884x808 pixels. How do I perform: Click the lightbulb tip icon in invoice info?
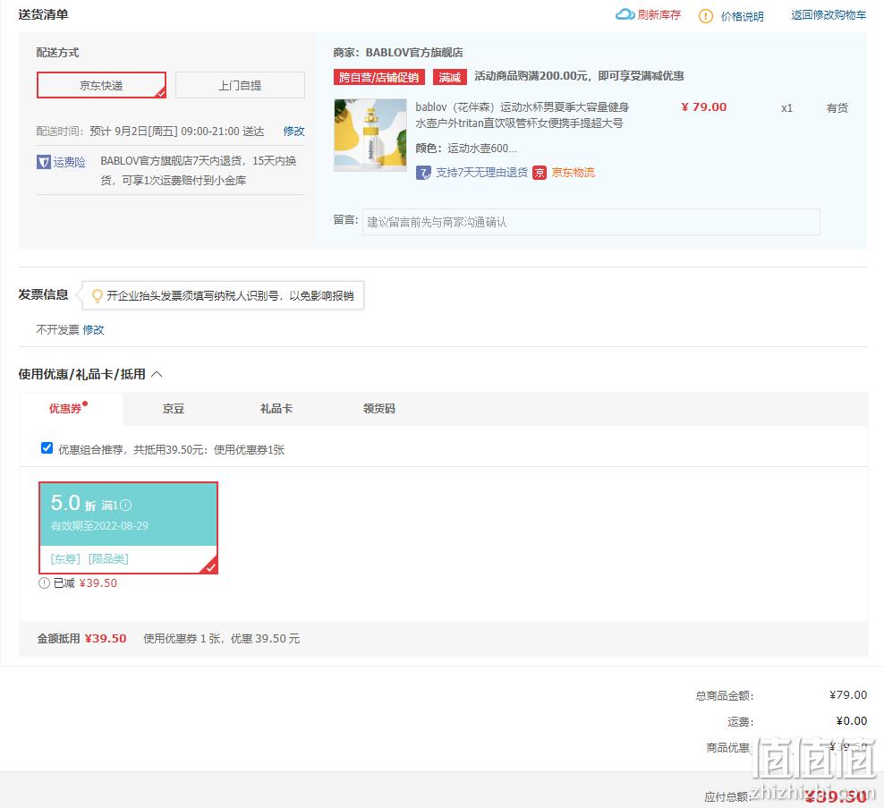pyautogui.click(x=97, y=295)
